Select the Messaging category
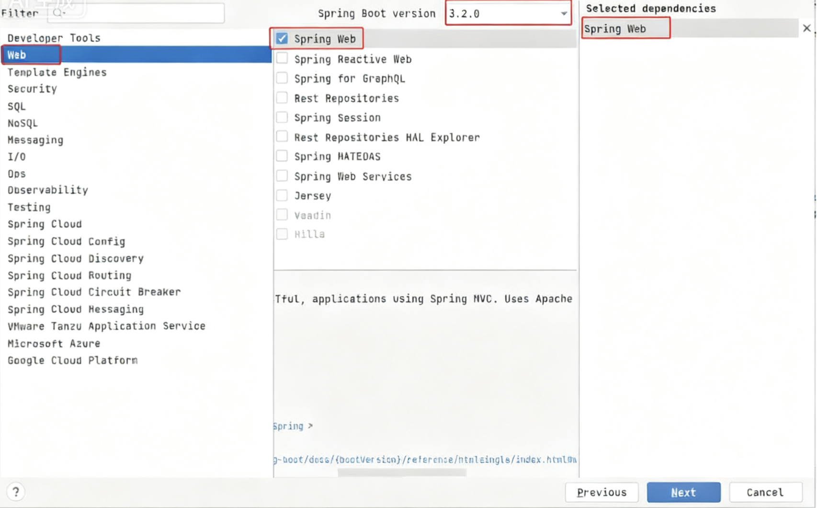The height and width of the screenshot is (508, 817). click(x=136, y=140)
